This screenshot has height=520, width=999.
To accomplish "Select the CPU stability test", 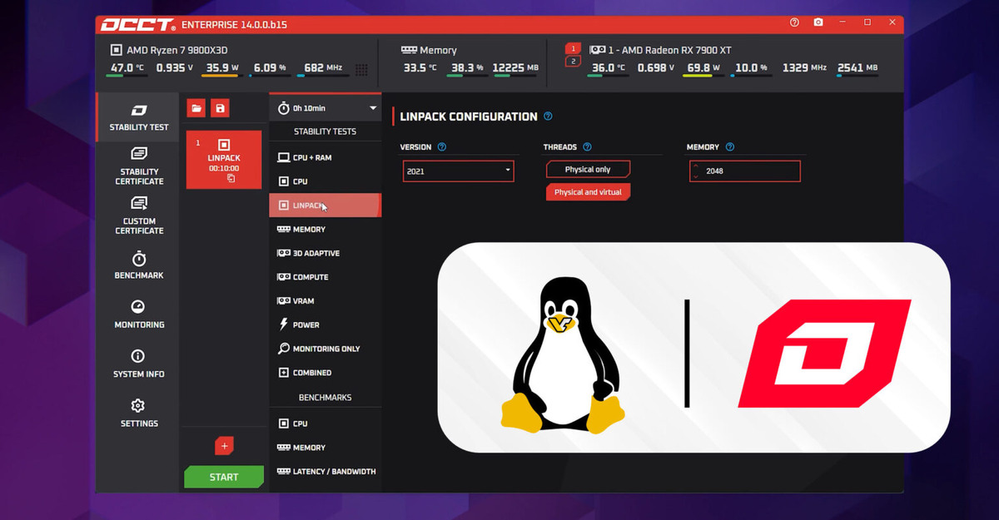I will (325, 181).
